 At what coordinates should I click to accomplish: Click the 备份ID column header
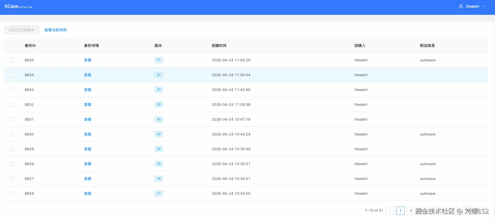pyautogui.click(x=30, y=46)
